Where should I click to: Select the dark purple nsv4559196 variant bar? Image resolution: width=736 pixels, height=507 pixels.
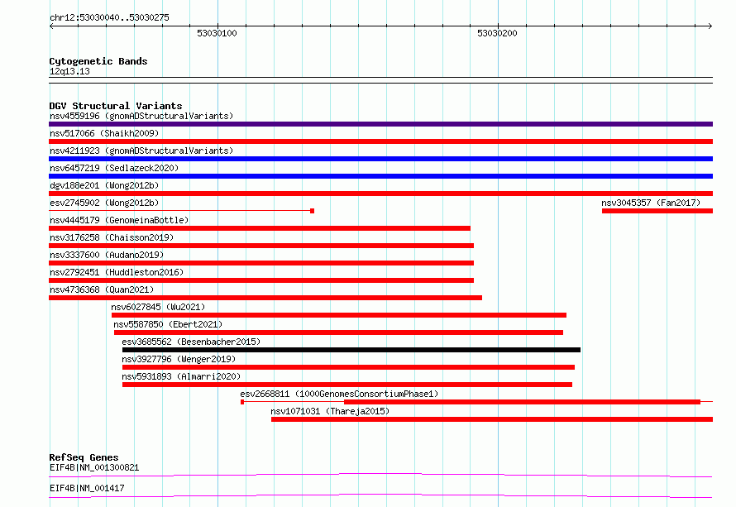380,124
